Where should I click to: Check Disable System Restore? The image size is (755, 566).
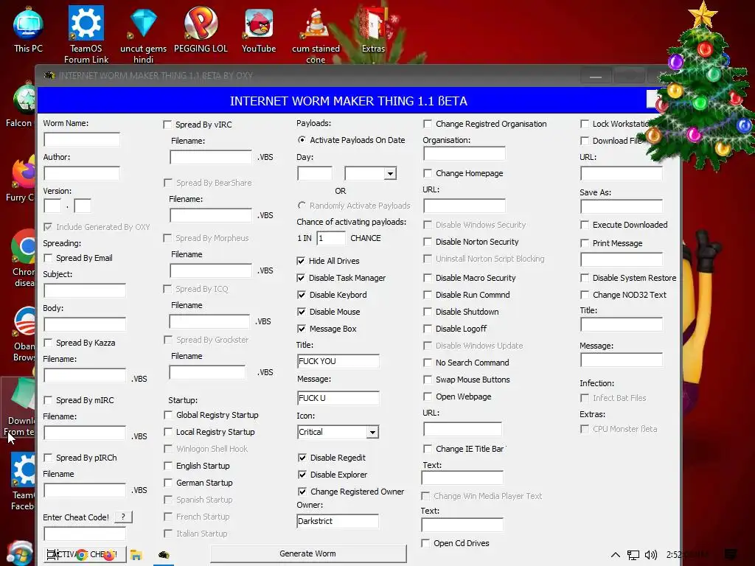(585, 278)
